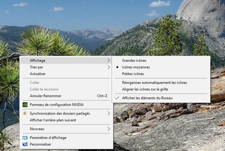Open the shared folders sync submenu chevron

[109, 113]
